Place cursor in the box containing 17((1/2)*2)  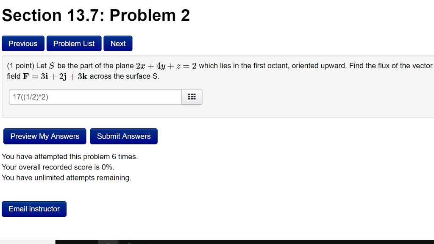[95, 97]
